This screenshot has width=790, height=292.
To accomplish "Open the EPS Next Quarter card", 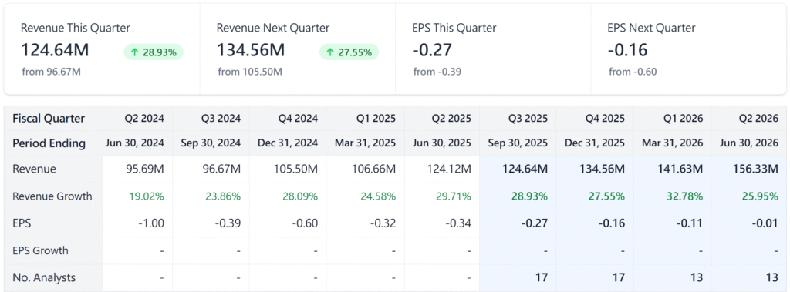I will click(688, 49).
